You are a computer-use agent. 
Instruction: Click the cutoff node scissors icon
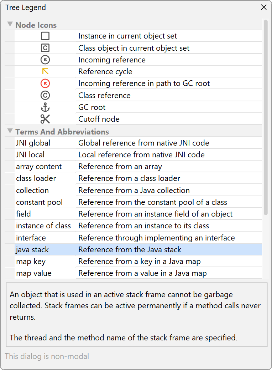(x=45, y=119)
